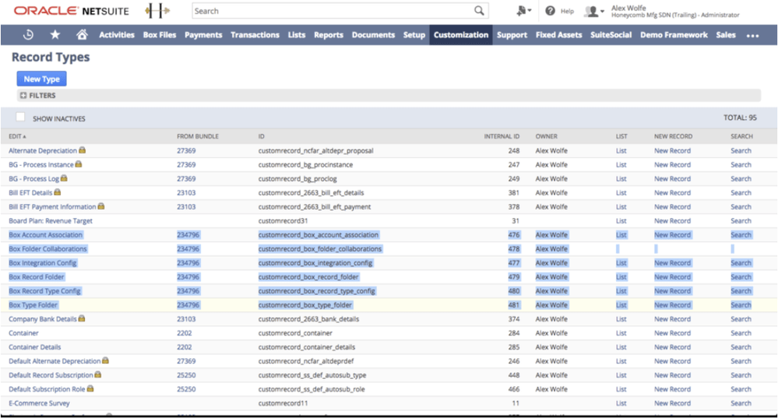Sort by the Edit column header
The image size is (778, 418).
click(x=17, y=136)
